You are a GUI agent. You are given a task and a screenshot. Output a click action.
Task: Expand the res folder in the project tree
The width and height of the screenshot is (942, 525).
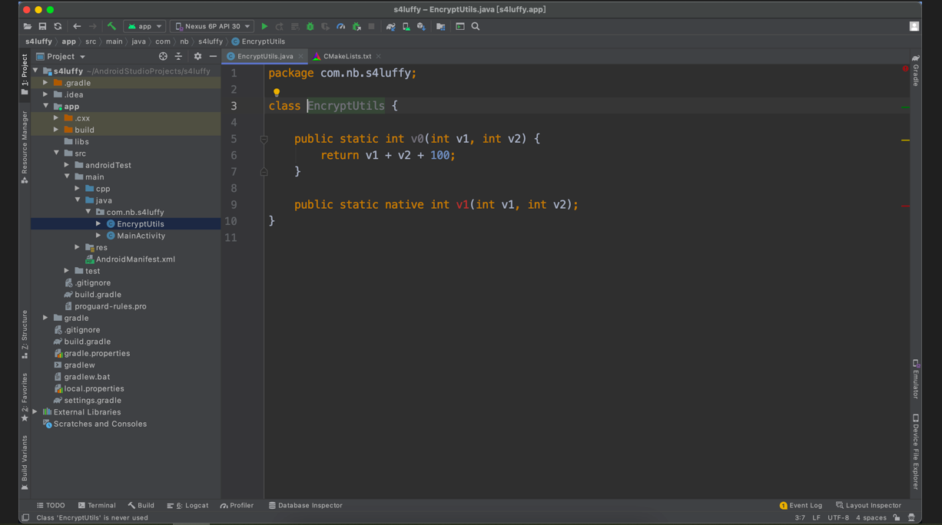pyautogui.click(x=78, y=247)
